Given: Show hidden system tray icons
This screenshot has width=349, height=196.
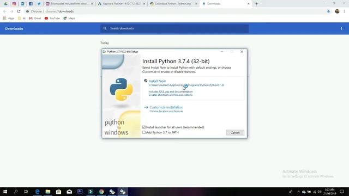Looking at the screenshot, I should 298,192.
